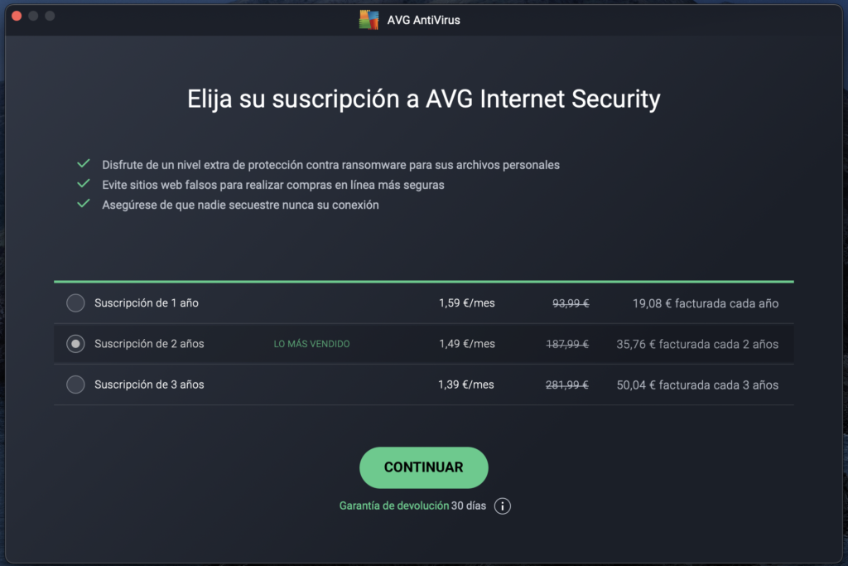Viewport: 848px width, 566px height.
Task: Close the AVG AntiVirus window
Action: click(x=17, y=16)
